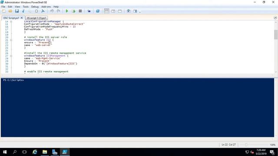The width and height of the screenshot is (278, 156).
Task: Paste with clipboard icon
Action: pos(36,11)
